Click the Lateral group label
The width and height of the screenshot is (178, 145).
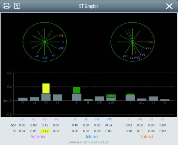click(x=147, y=137)
